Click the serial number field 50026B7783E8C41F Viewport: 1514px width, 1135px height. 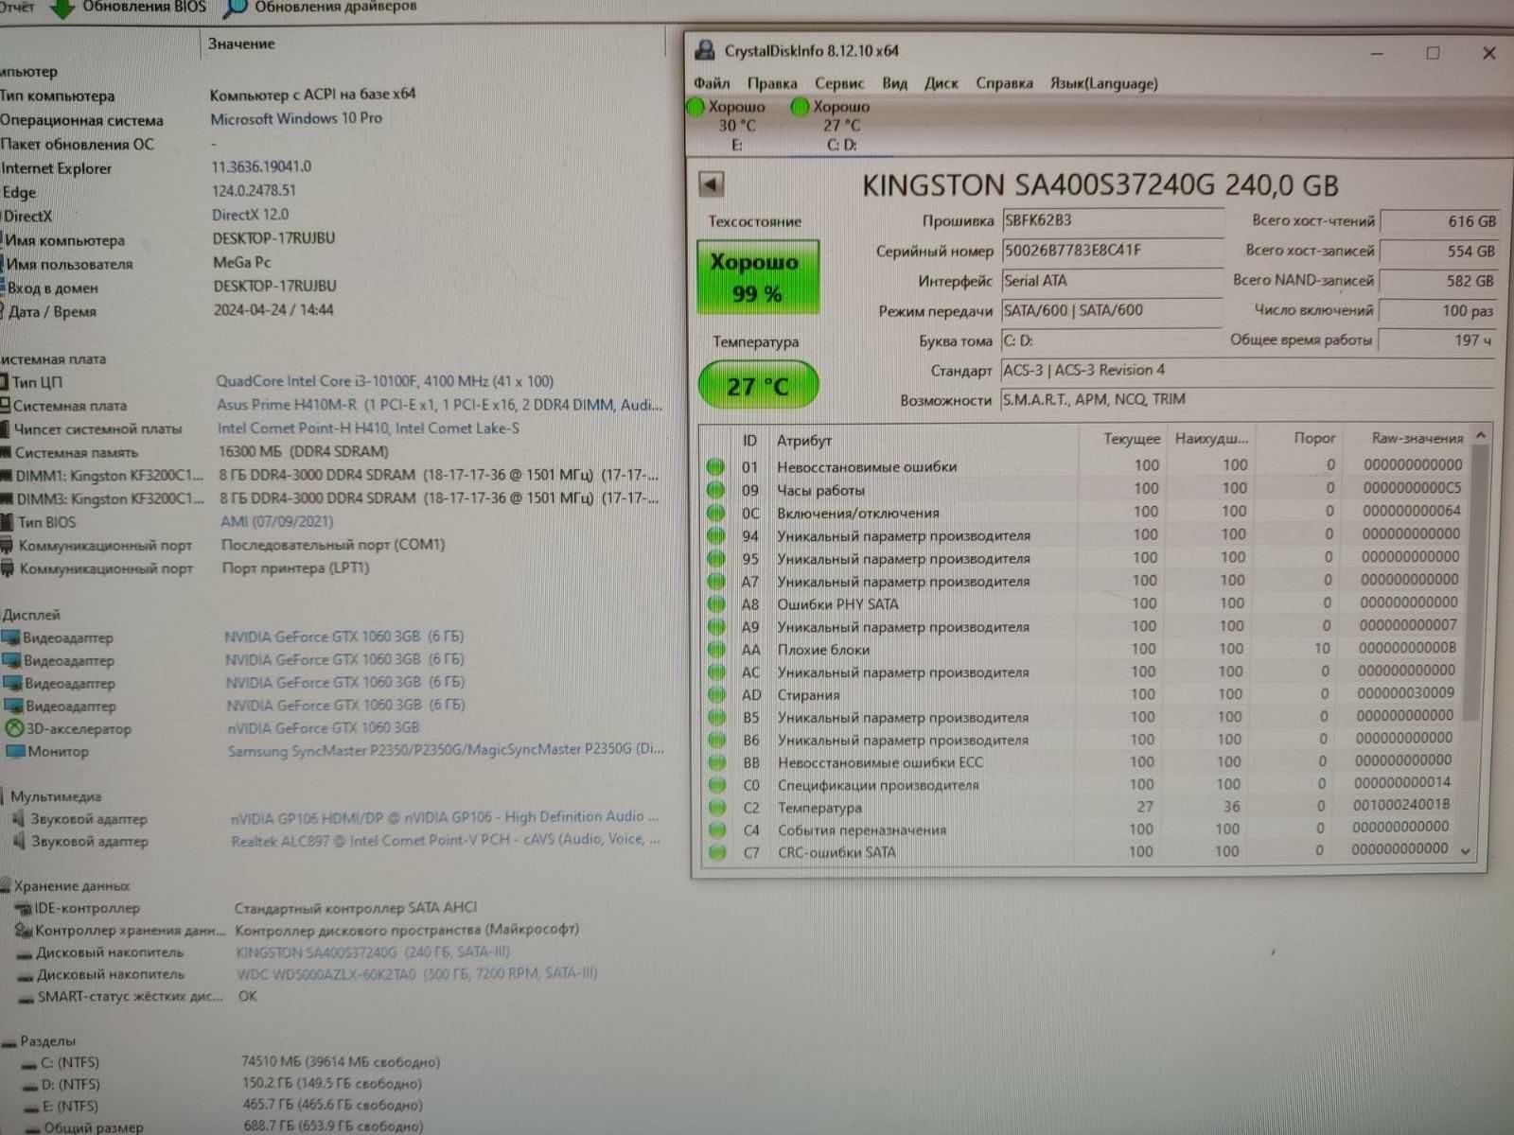(1112, 251)
